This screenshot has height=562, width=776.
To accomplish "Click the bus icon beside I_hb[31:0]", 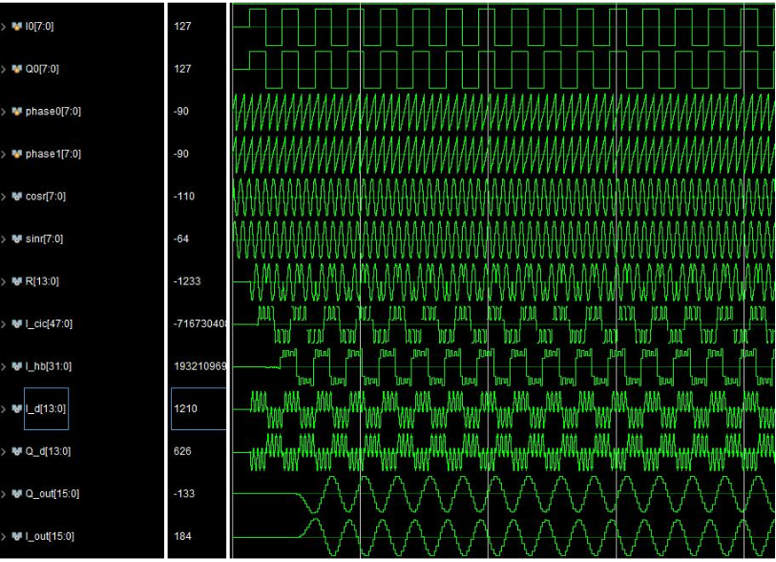I will pos(17,367).
